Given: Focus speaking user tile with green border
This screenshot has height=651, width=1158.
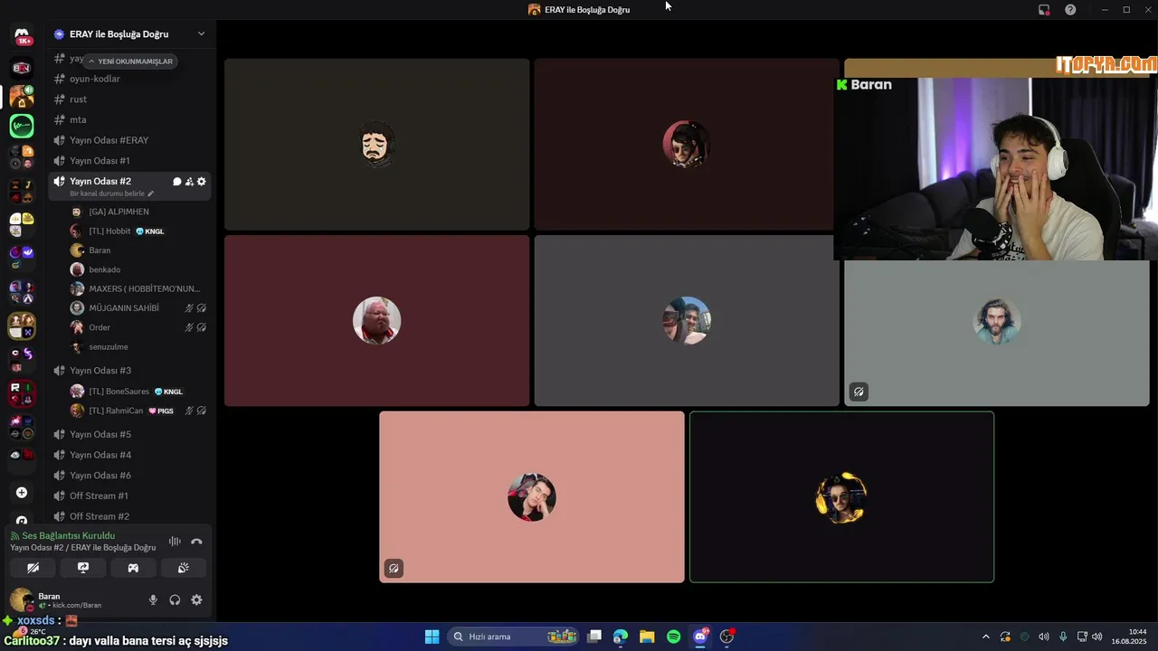Looking at the screenshot, I should (x=841, y=497).
